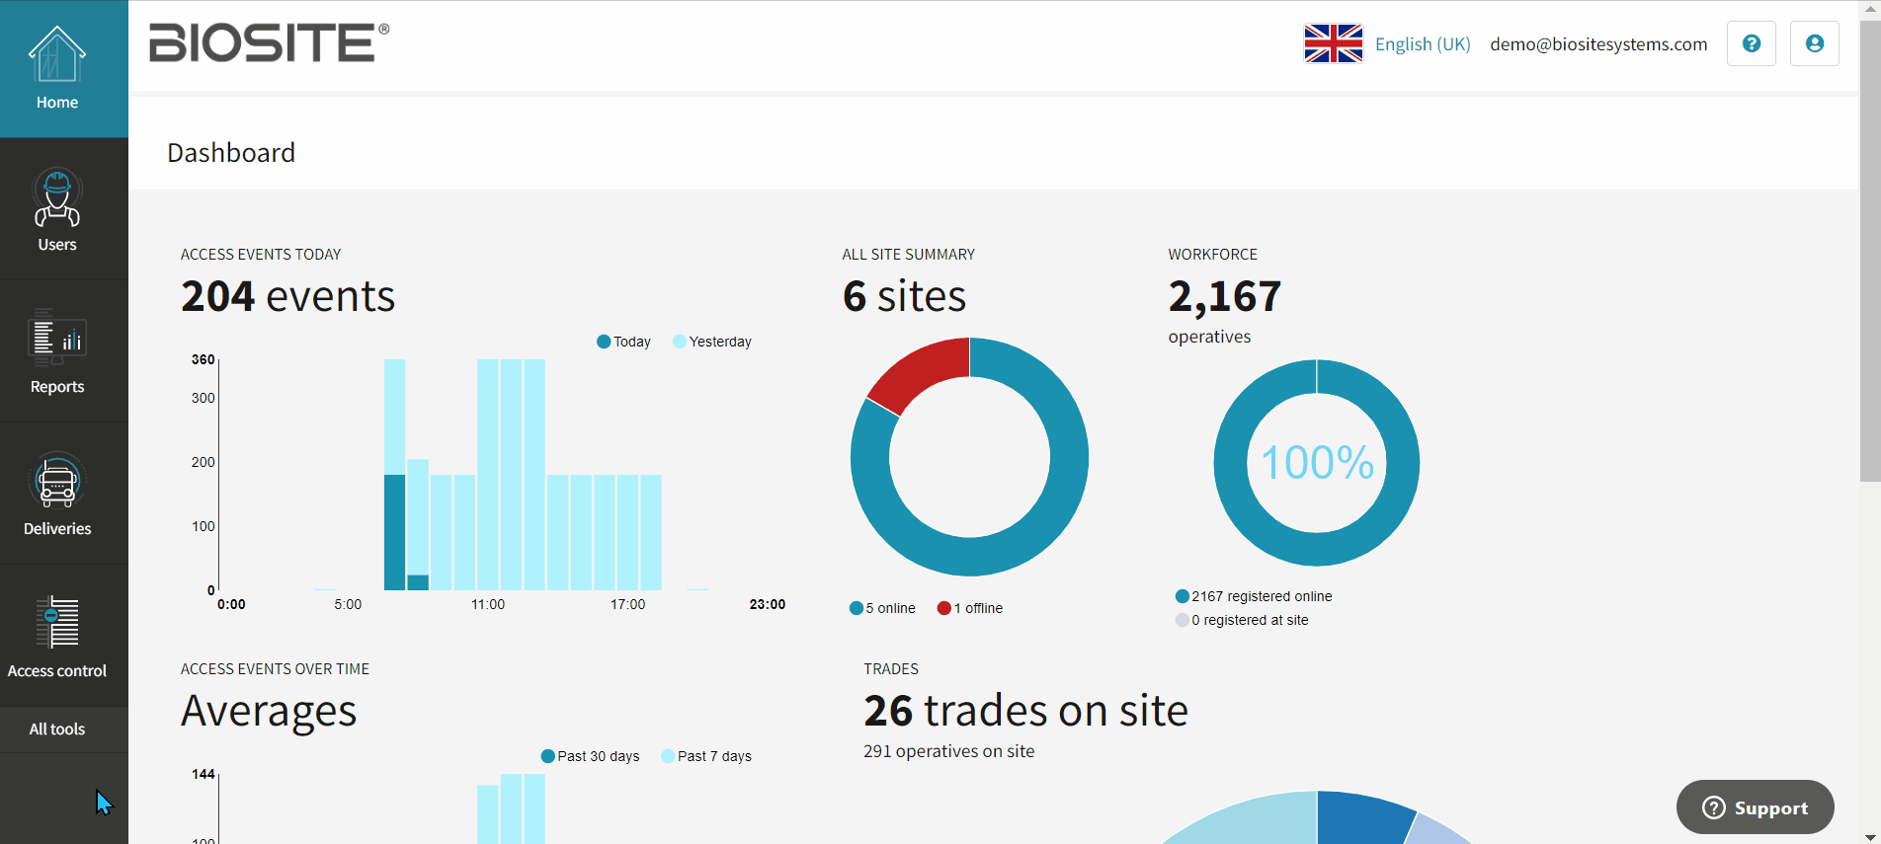Click the help question mark icon
Screen dimensions: 1881x844
1751,43
